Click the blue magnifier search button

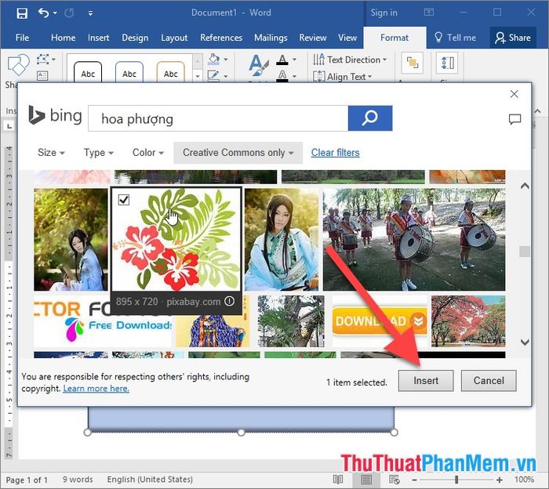pos(370,118)
